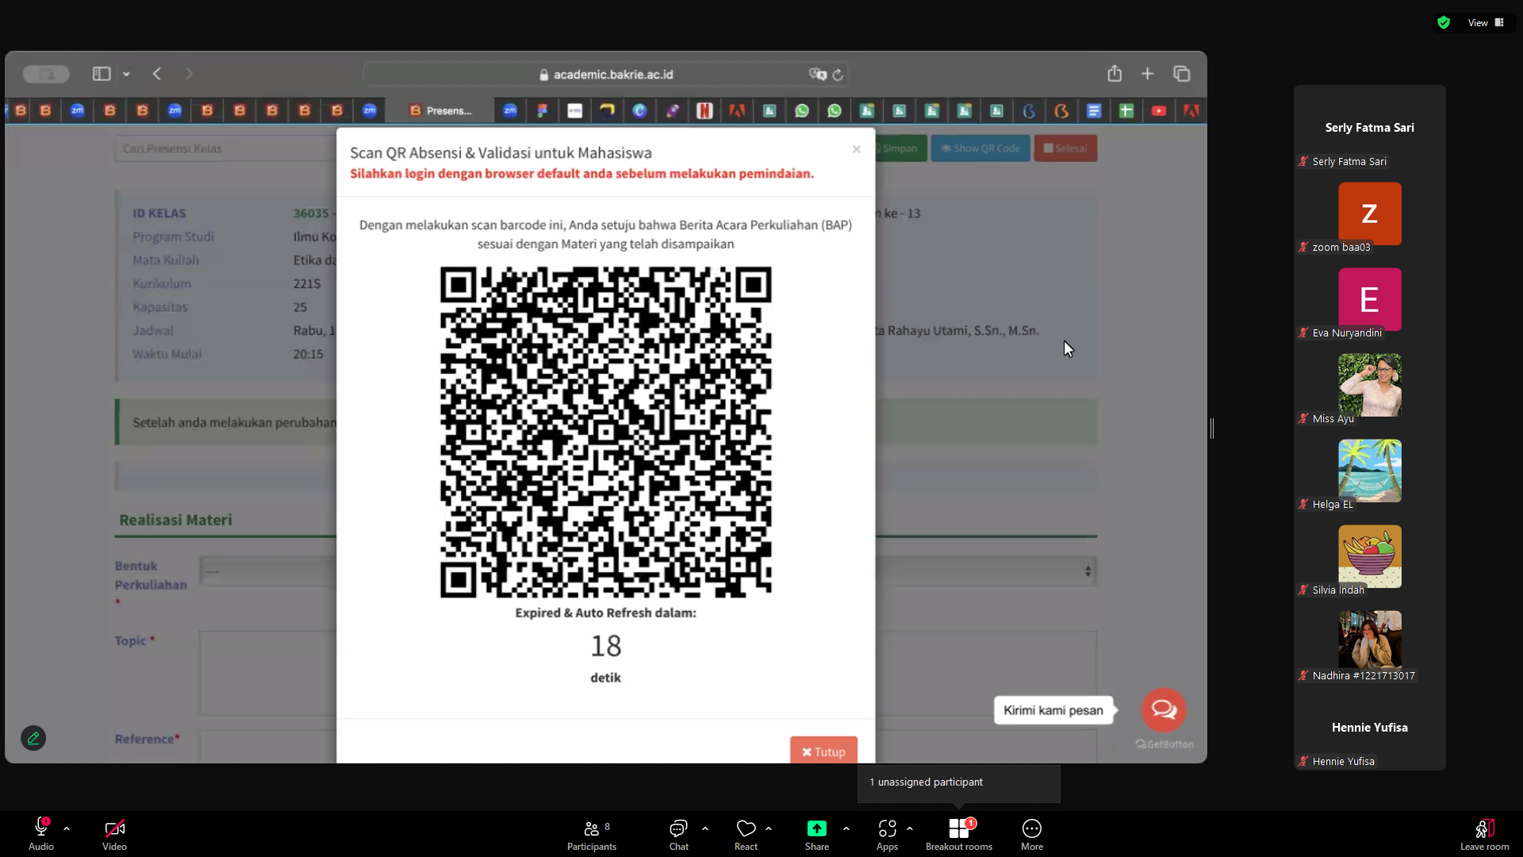Expand the Share options arrow

point(846,828)
